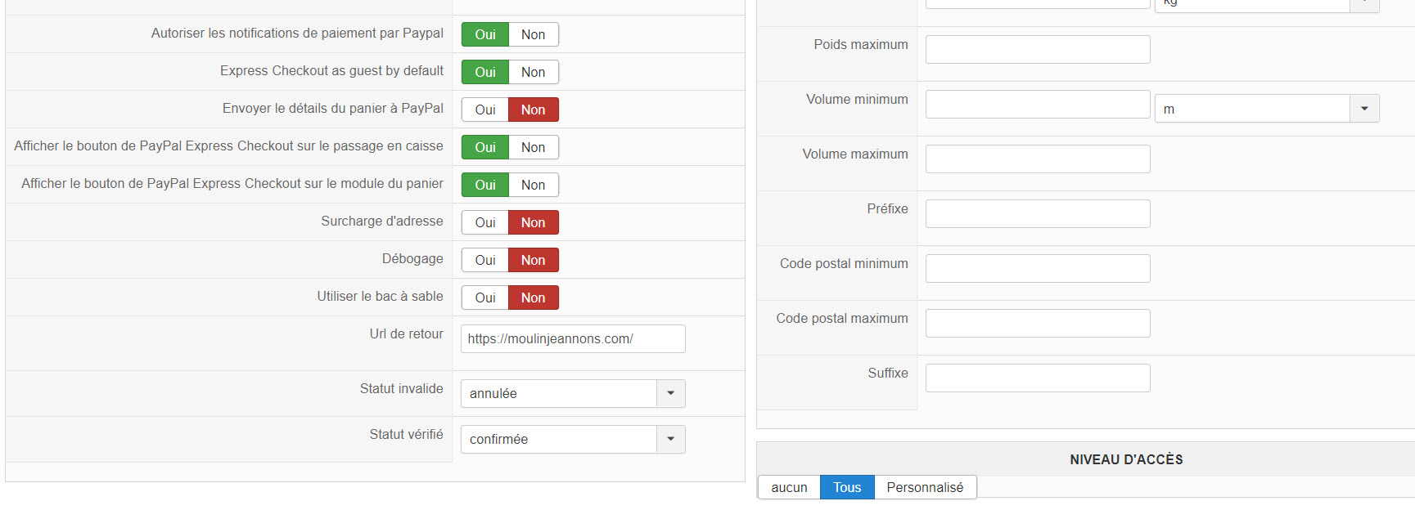This screenshot has width=1415, height=519.
Task: Disable Express Checkout as guest by default
Action: click(x=533, y=72)
